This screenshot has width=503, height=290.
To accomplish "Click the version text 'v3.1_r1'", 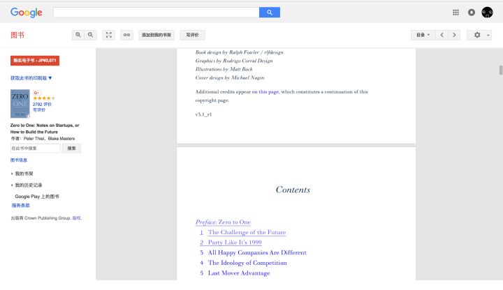I will coord(203,114).
